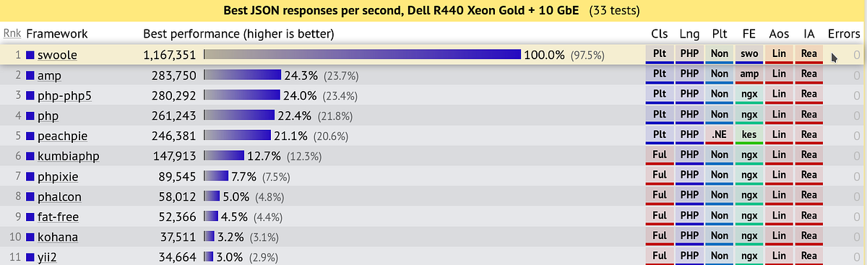Click the swo front-end tag for swoole
This screenshot has width=867, height=265.
(x=749, y=55)
